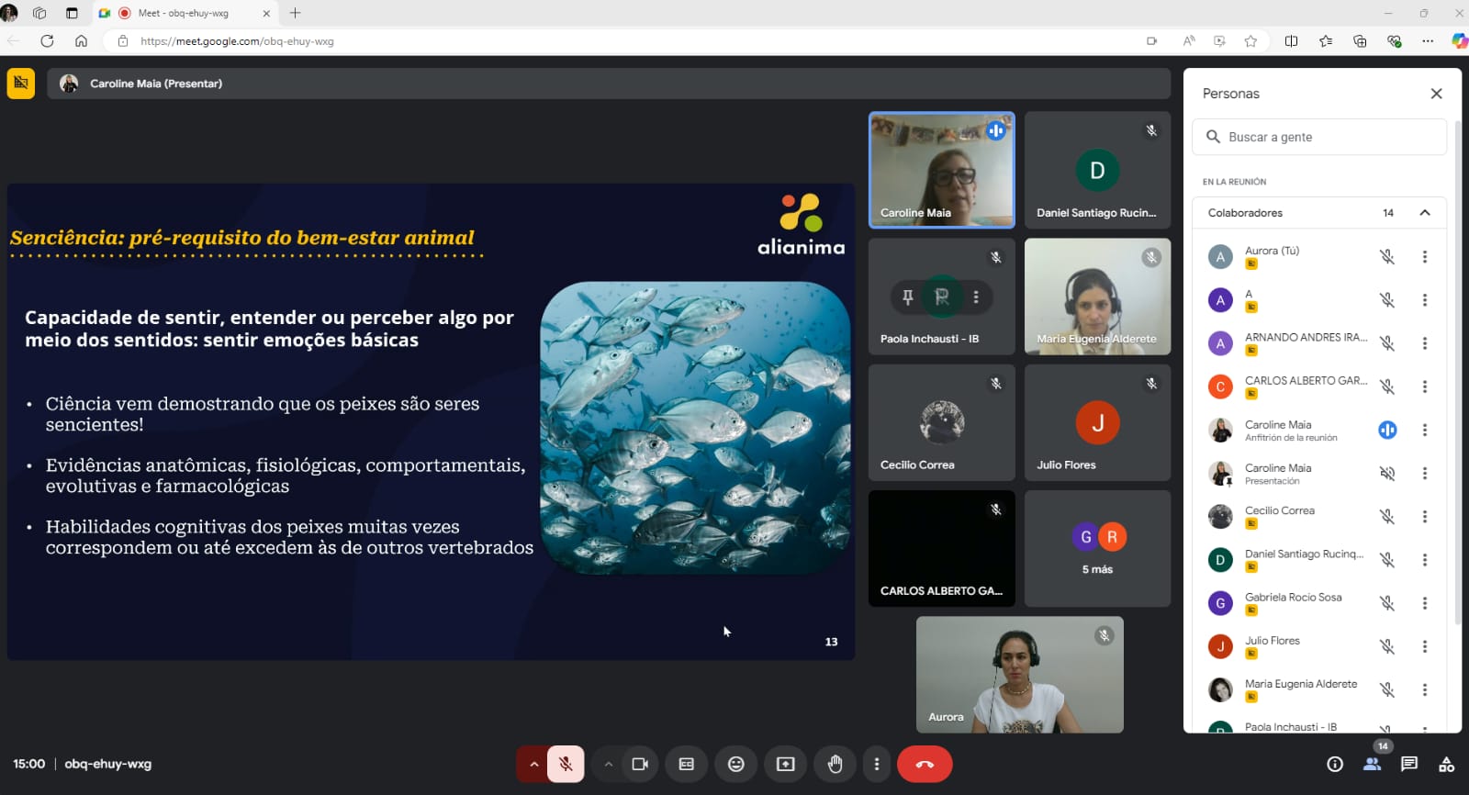
Task: Open meeting details info icon
Action: click(1335, 764)
